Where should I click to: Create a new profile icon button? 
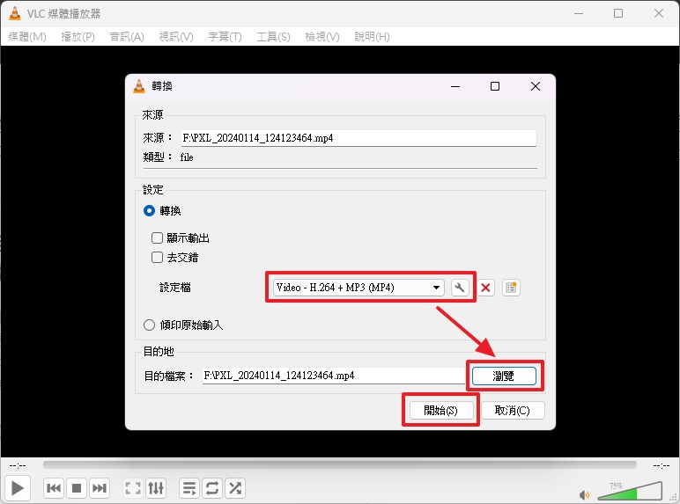511,288
